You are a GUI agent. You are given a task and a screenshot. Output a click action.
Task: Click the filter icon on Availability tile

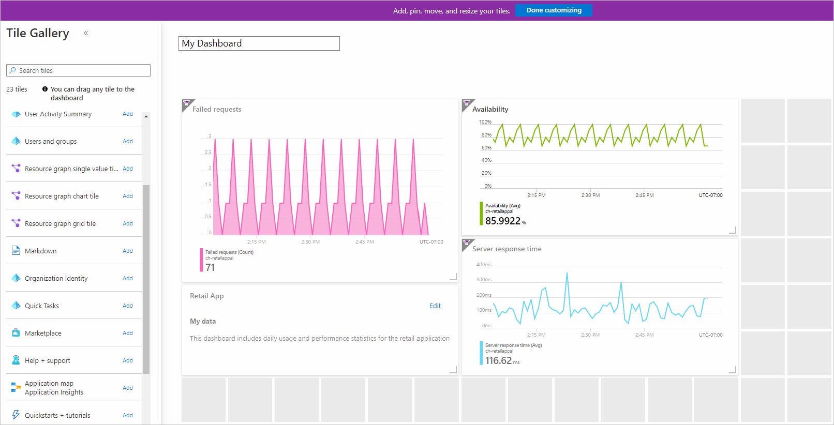pyautogui.click(x=466, y=103)
